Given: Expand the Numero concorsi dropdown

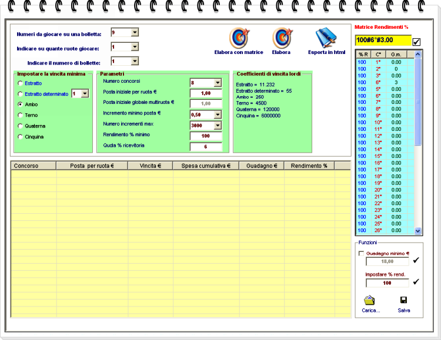Looking at the screenshot, I should 217,83.
